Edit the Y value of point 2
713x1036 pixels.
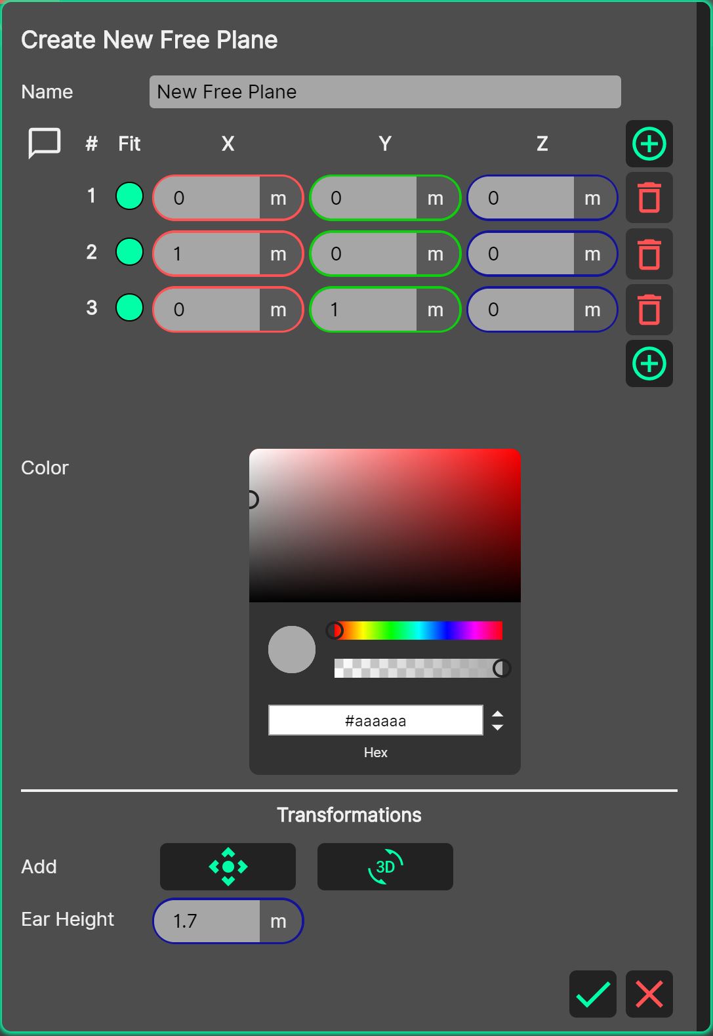point(363,254)
